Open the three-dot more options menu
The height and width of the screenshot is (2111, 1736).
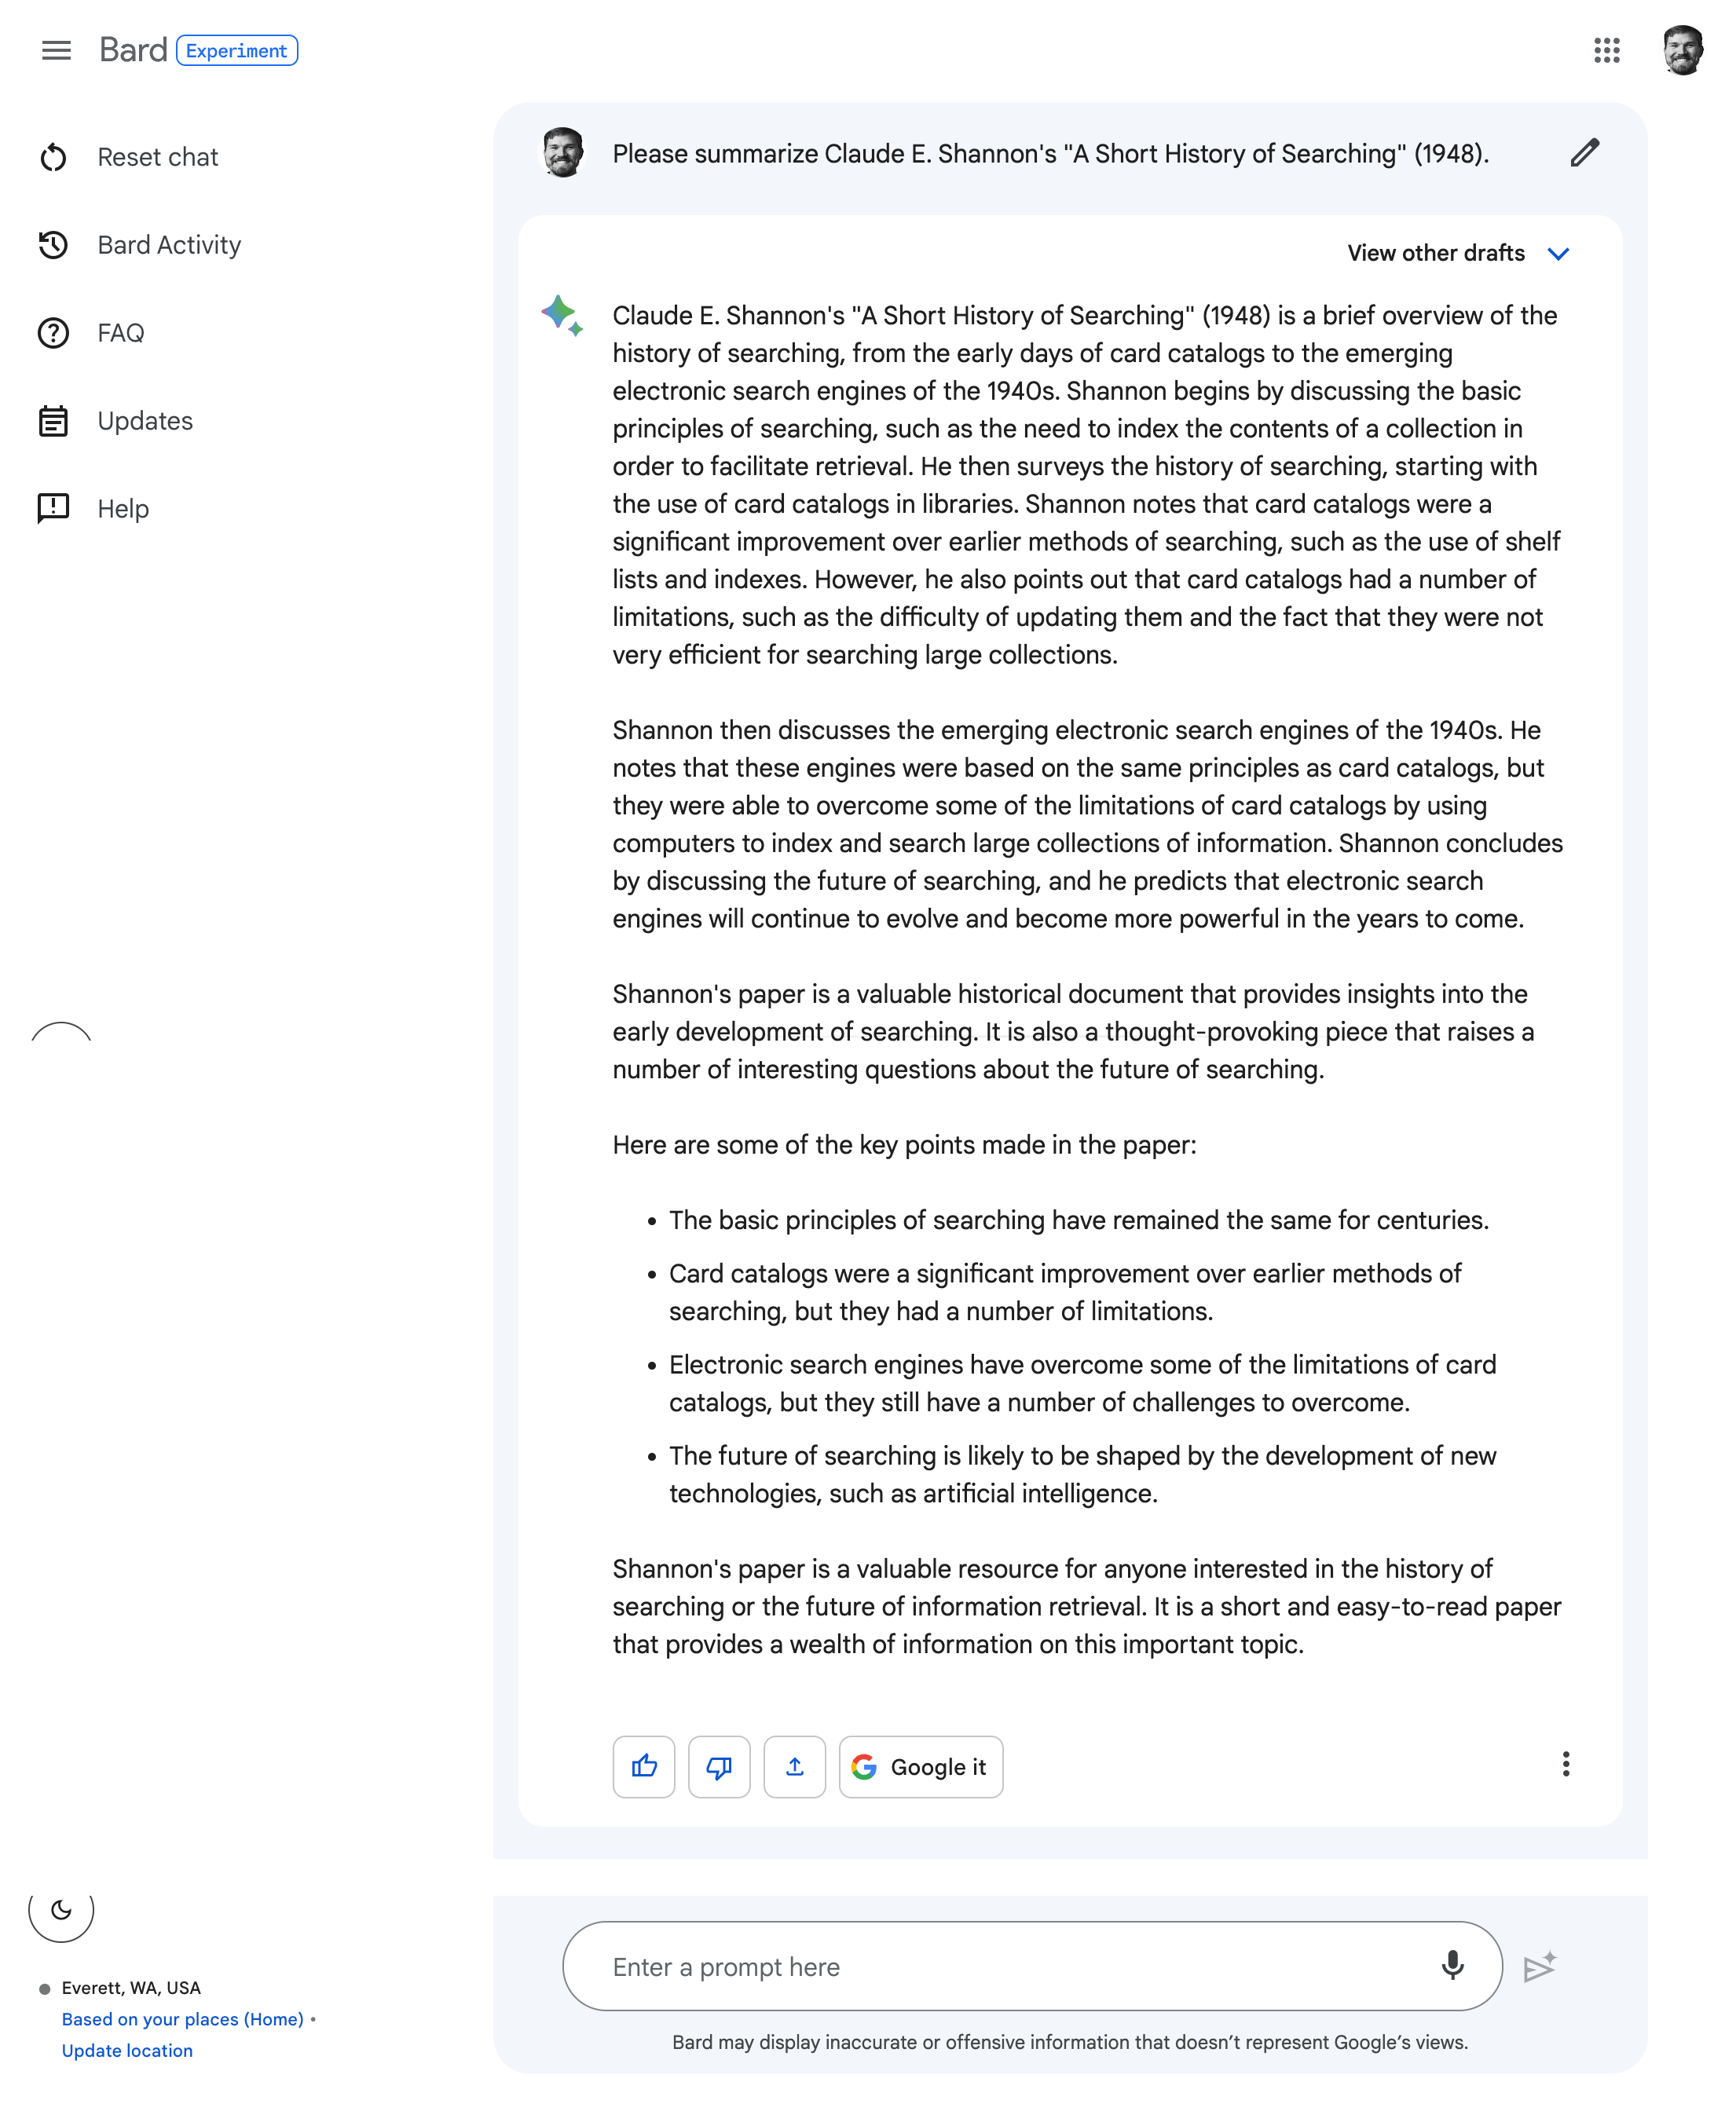pyautogui.click(x=1565, y=1764)
